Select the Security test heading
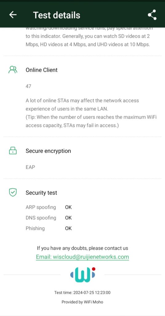The image size is (165, 316). 41,193
